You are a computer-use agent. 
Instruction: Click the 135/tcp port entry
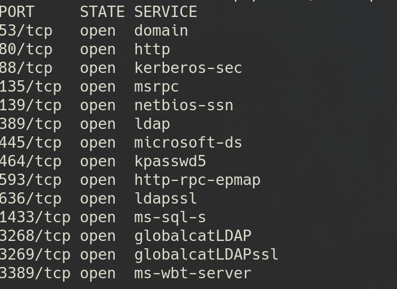click(31, 87)
